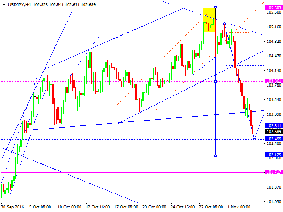This screenshot has width=283, height=212.
Task: Click the 12 Oct 16:00 time axis label
Action: pyautogui.click(x=98, y=207)
